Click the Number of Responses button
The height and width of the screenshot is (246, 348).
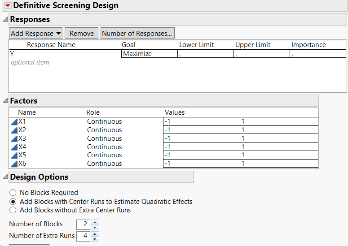(137, 33)
